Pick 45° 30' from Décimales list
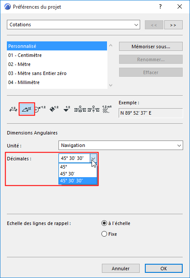 coord(78,174)
